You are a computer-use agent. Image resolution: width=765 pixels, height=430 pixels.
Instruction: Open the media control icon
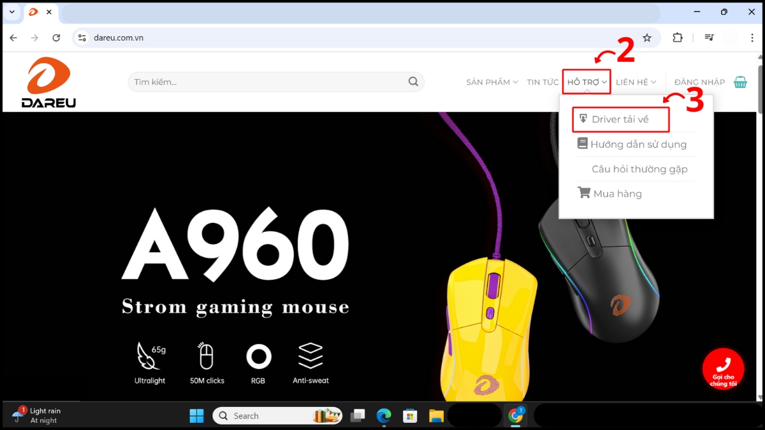(709, 38)
